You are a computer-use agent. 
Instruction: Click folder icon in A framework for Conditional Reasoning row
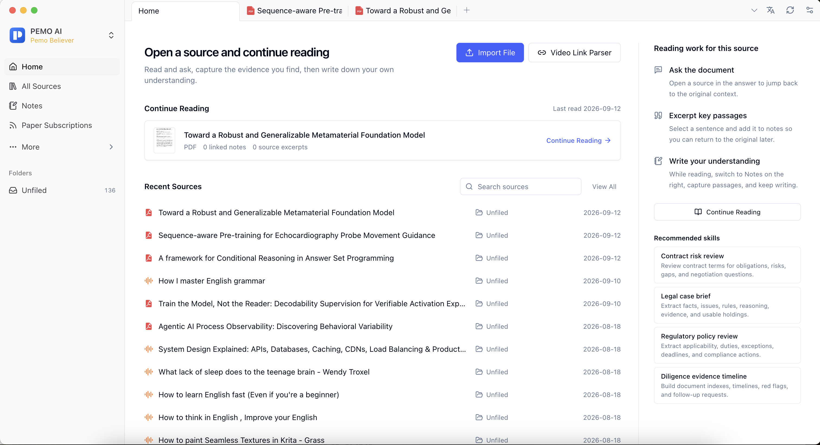point(479,258)
